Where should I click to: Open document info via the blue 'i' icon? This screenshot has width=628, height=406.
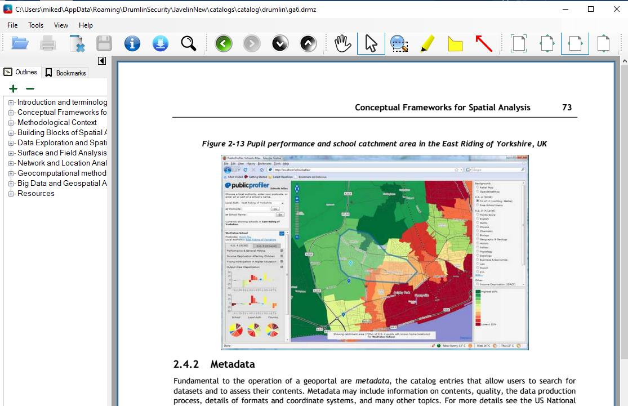point(132,43)
